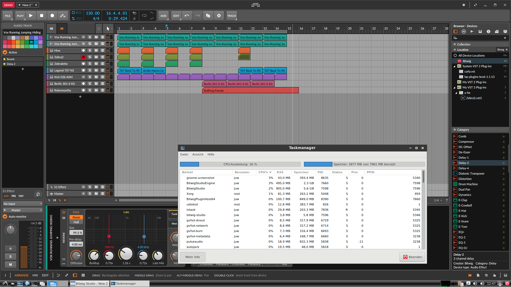Solo the Hive track
The height and width of the screenshot is (287, 511).
(90, 50)
